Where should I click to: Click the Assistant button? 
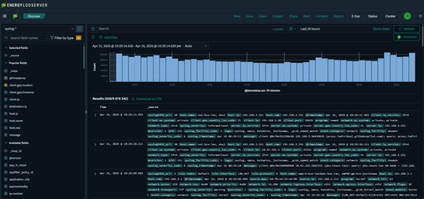(406, 37)
